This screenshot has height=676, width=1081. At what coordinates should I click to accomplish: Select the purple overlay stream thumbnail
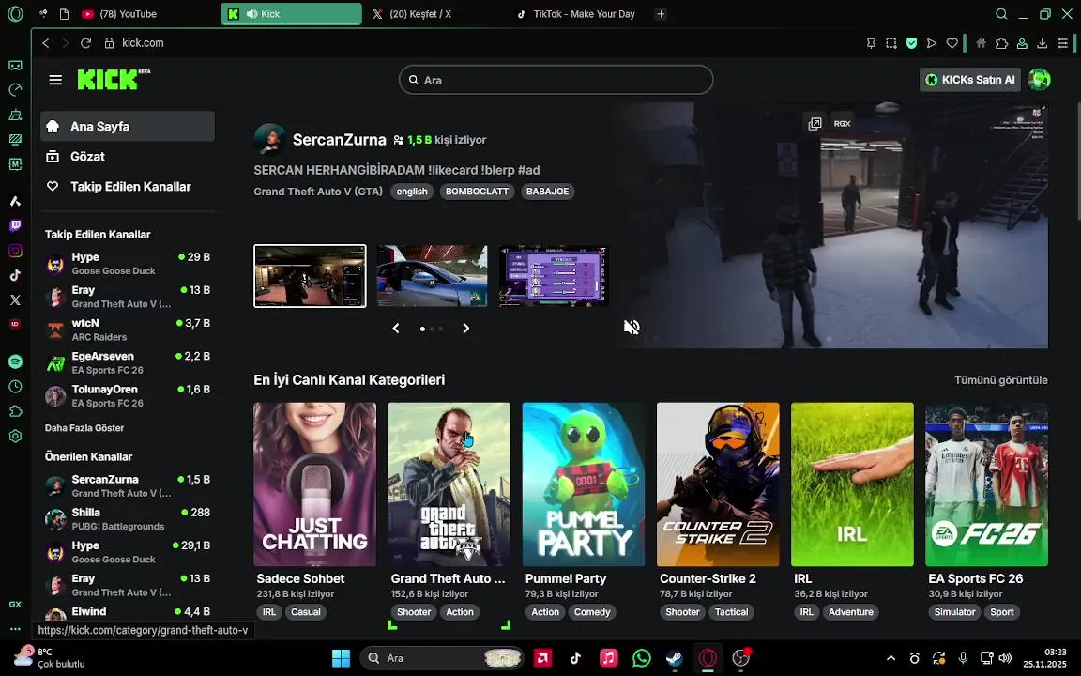(555, 276)
